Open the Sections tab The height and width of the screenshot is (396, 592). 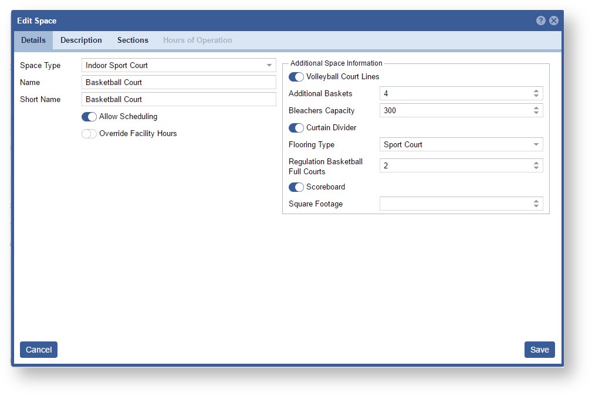[x=133, y=40]
